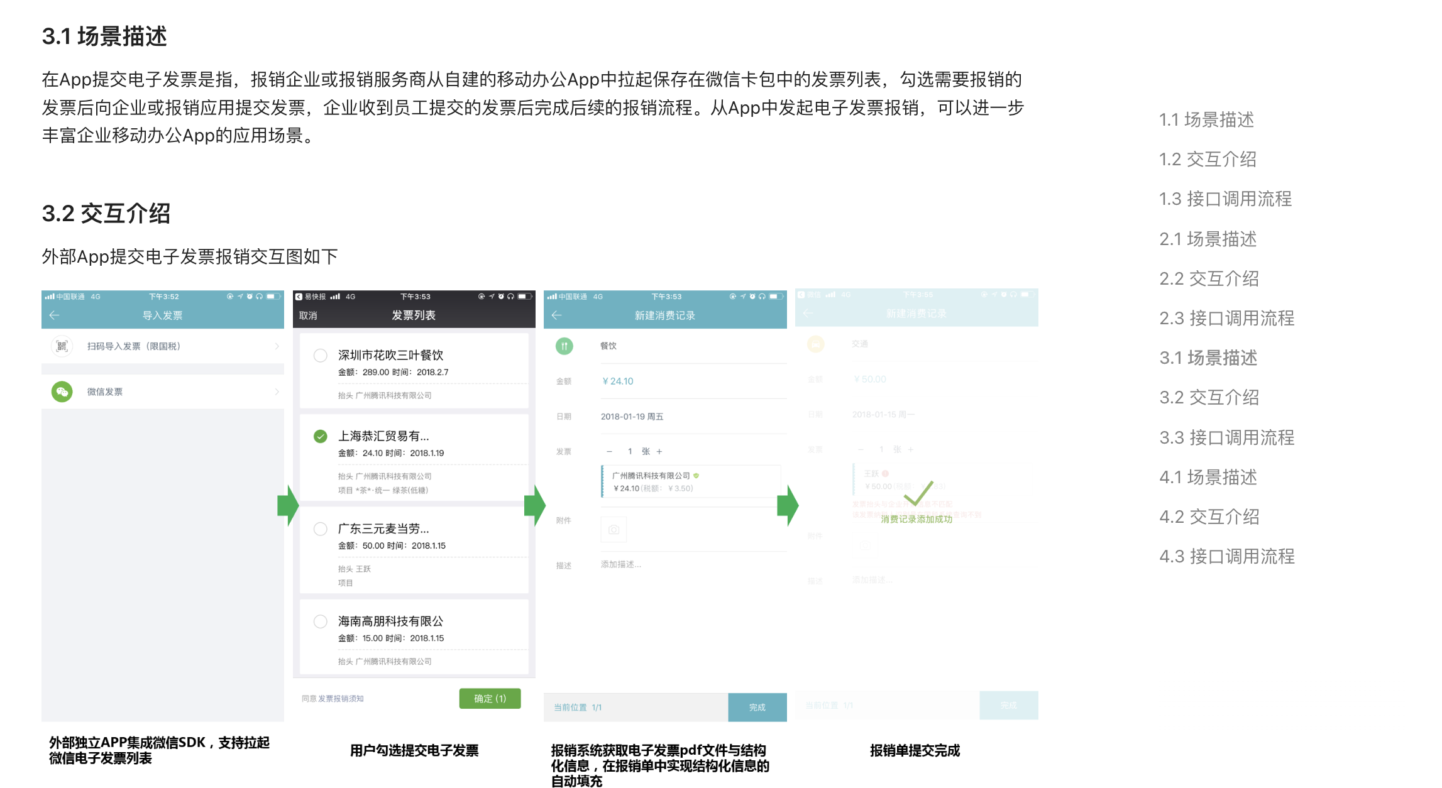The width and height of the screenshot is (1442, 788).
Task: Jump to 1.1 场景描述 in sidebar
Action: pyautogui.click(x=1206, y=119)
